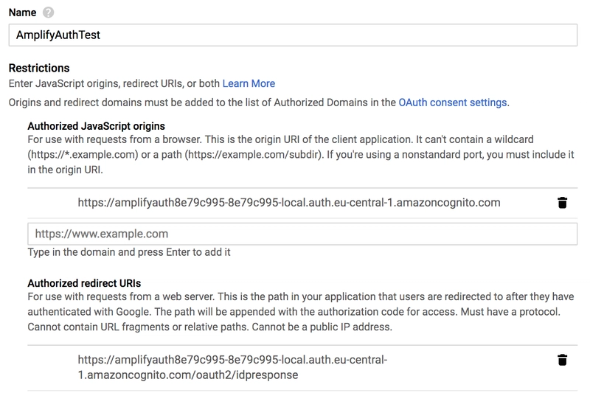Click the 'Enter JavaScript origins, redirect URIs' sentence
This screenshot has width=590, height=393.
[x=114, y=83]
